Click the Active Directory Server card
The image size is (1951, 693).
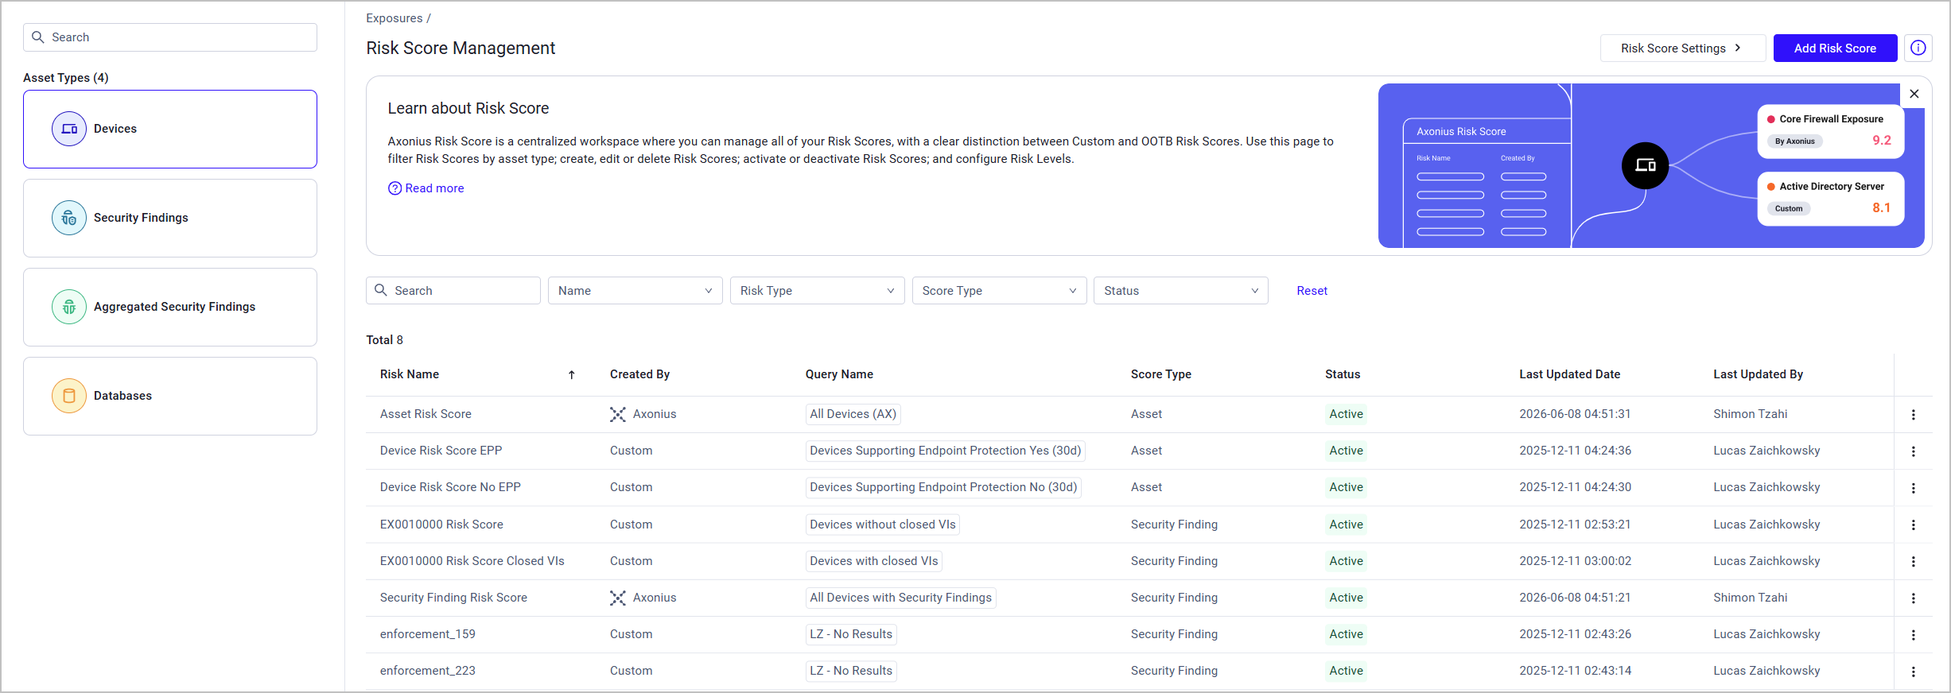pos(1830,199)
